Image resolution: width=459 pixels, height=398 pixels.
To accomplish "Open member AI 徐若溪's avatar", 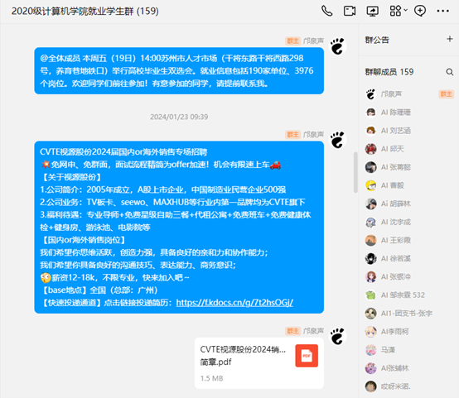I will coord(370,258).
